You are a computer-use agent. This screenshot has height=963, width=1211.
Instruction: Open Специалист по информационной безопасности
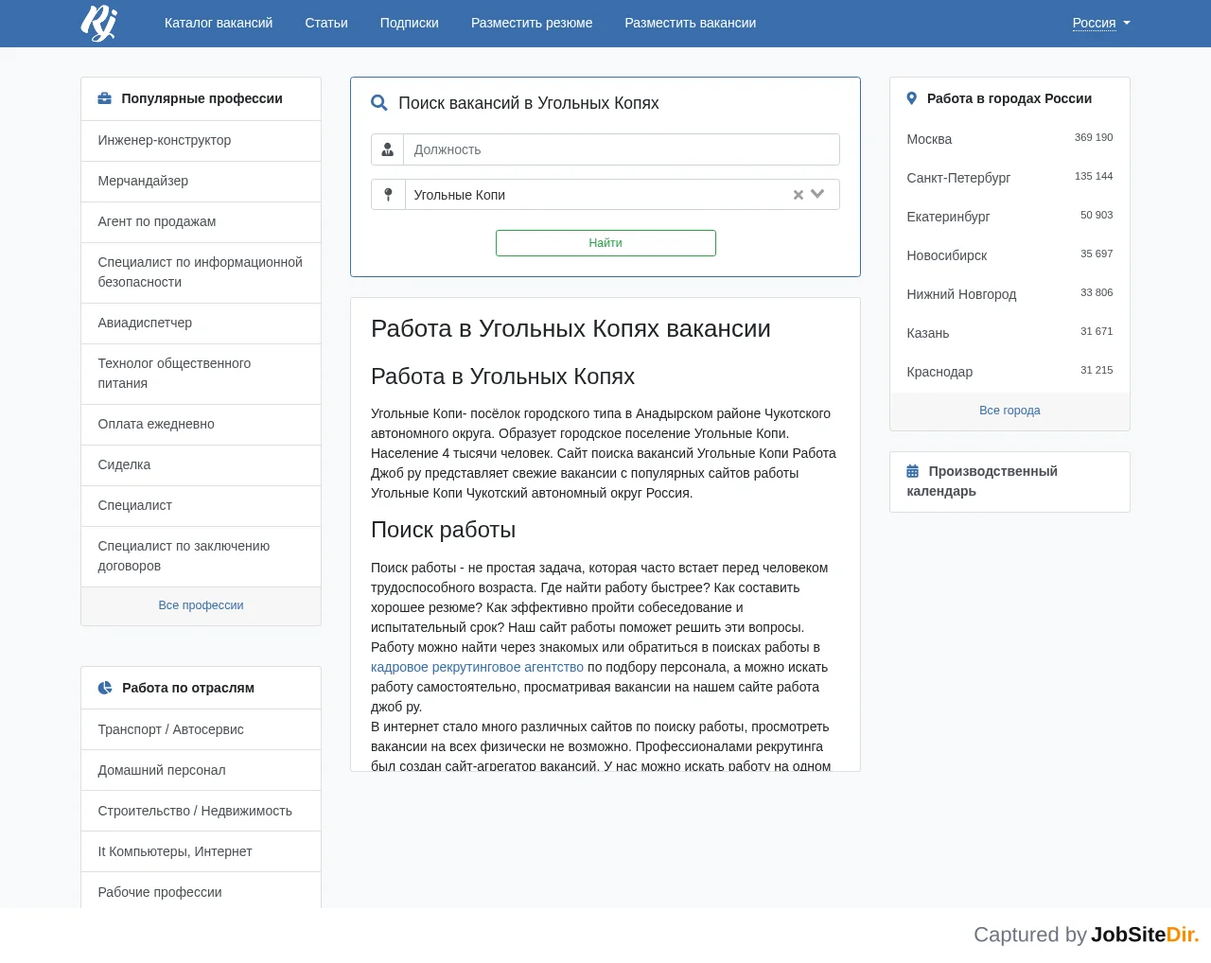pos(201,272)
